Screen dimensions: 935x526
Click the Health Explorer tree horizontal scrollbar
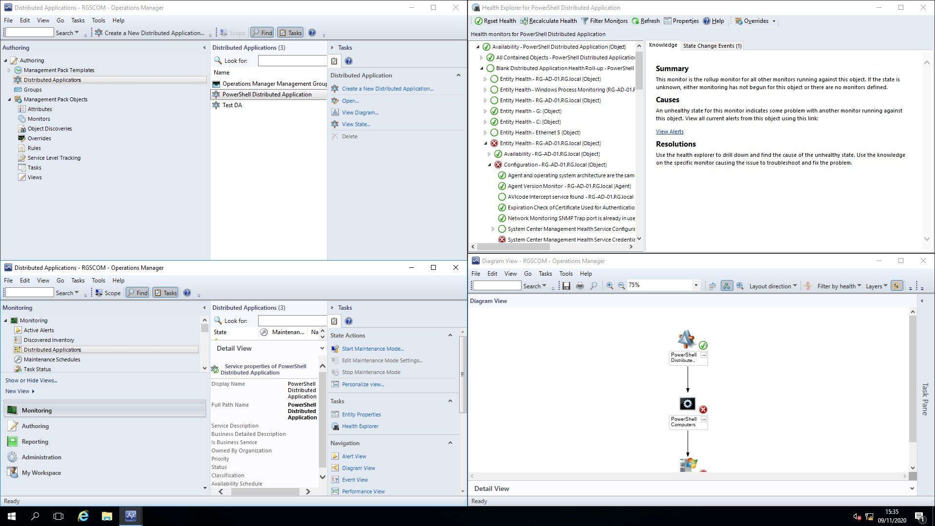(x=513, y=247)
